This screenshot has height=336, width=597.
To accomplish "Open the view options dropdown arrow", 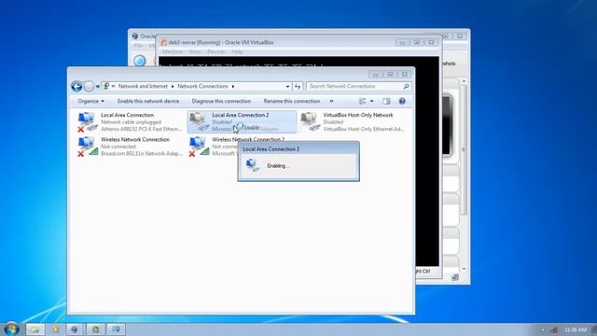I will click(x=372, y=101).
